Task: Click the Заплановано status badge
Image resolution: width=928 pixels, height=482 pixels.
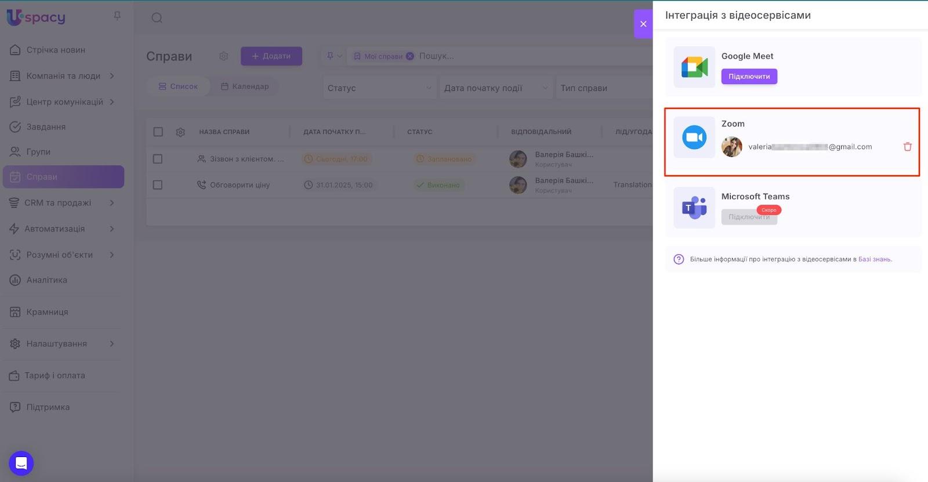Action: pos(444,159)
